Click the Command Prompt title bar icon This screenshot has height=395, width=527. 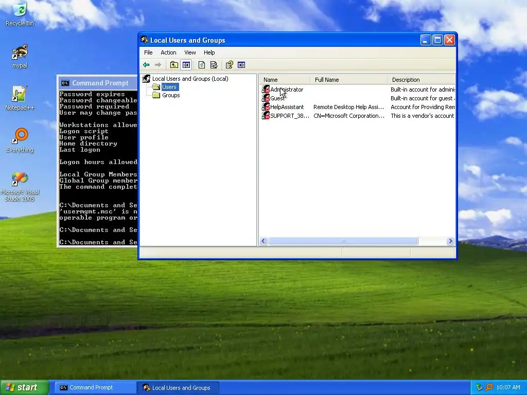click(65, 83)
